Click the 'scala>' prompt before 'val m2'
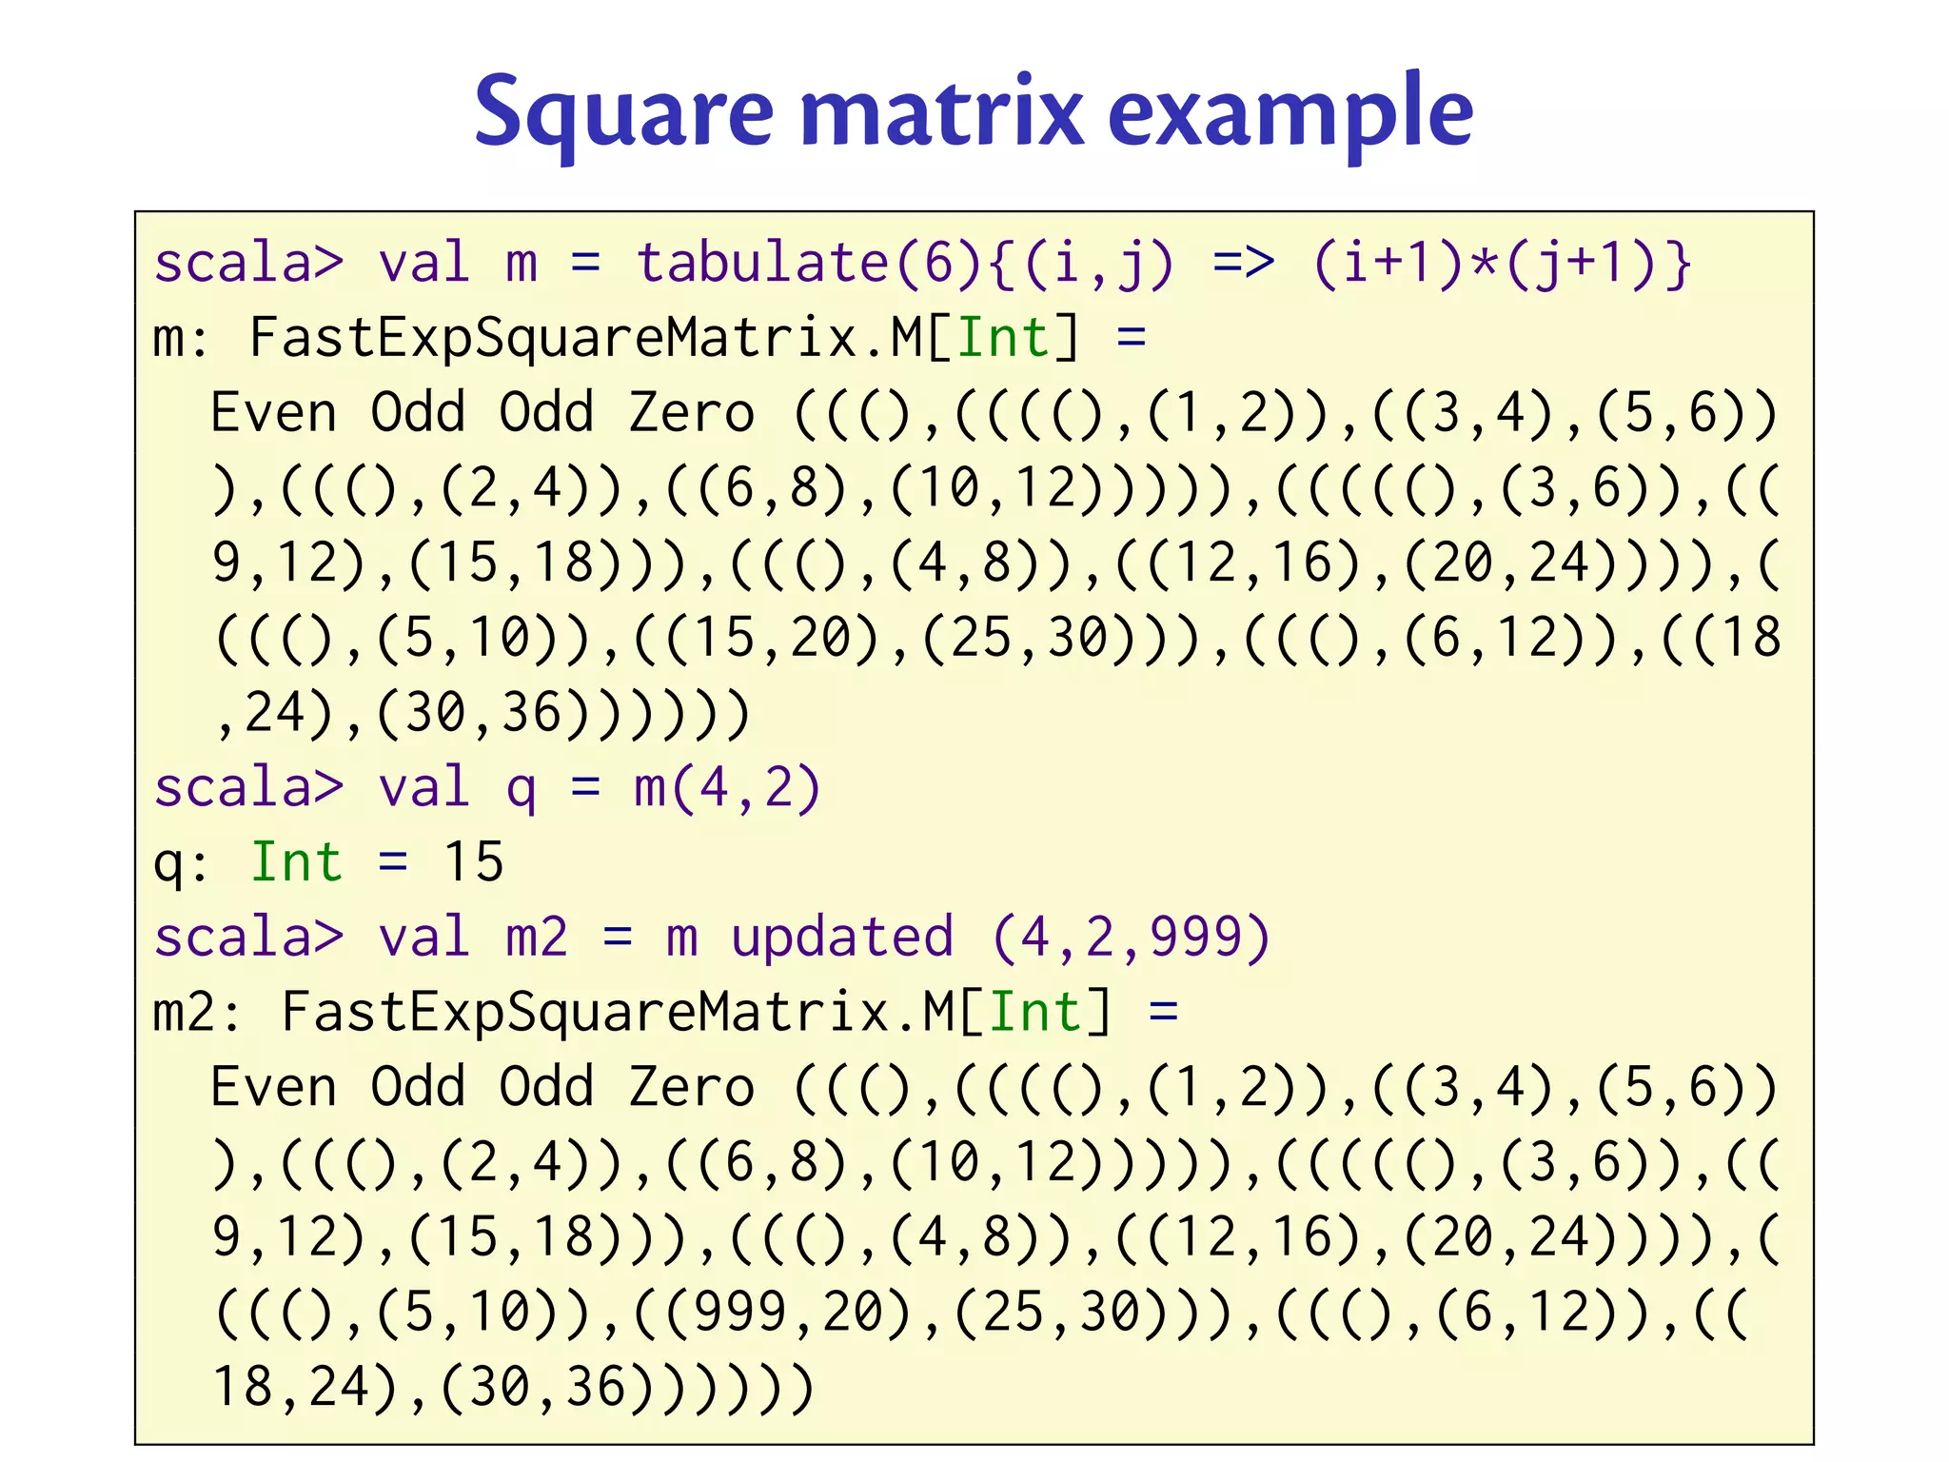 coord(248,937)
